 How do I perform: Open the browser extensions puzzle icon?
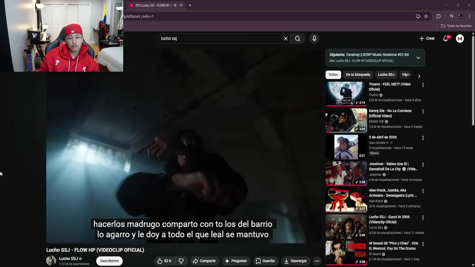pyautogui.click(x=439, y=16)
